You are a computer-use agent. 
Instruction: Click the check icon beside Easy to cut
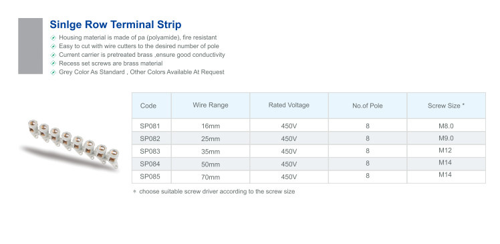53,46
